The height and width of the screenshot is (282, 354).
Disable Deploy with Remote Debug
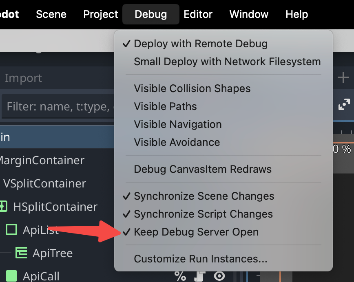coord(201,44)
